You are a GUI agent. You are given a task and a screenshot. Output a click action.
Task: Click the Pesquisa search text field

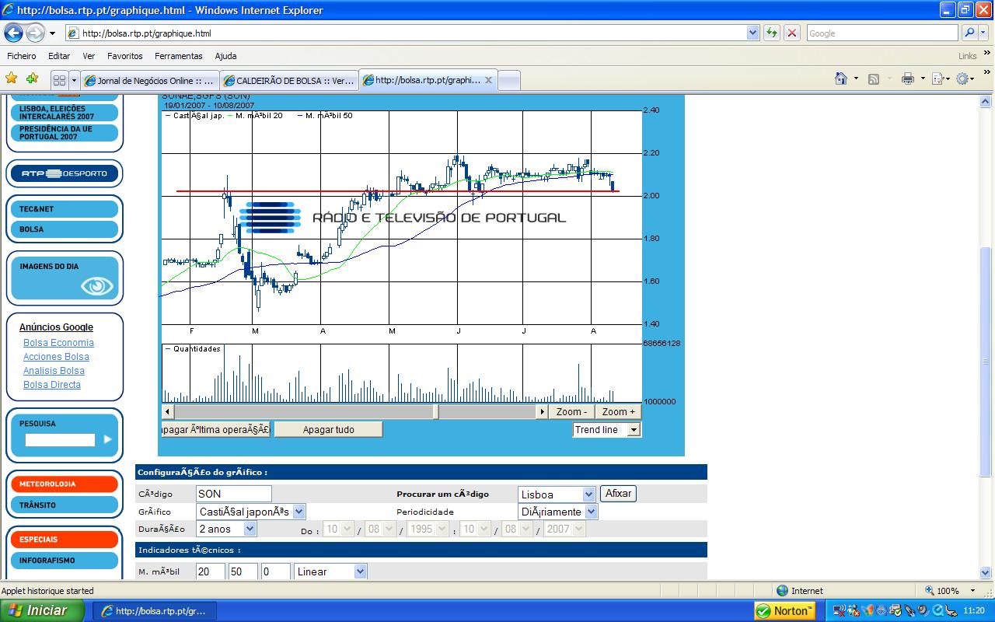pos(60,440)
